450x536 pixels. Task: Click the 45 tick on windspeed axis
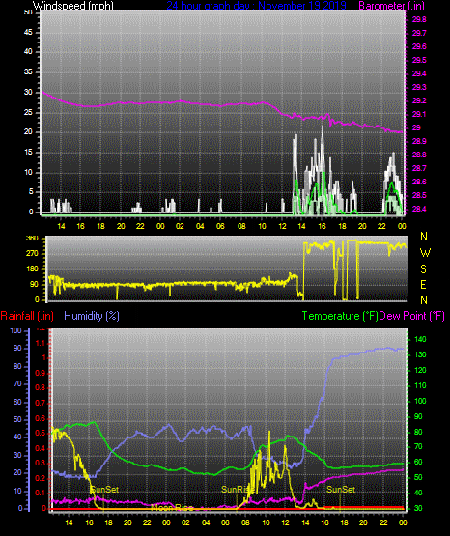[28, 33]
